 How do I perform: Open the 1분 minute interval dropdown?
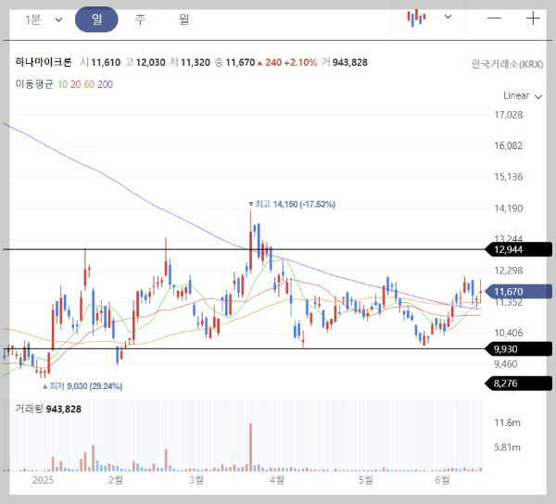44,19
